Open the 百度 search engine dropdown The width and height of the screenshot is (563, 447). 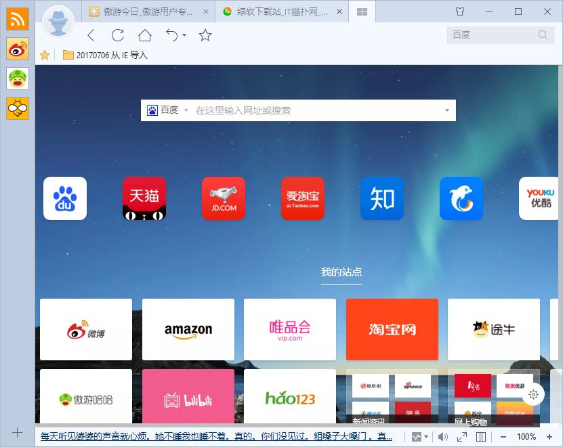(x=171, y=110)
